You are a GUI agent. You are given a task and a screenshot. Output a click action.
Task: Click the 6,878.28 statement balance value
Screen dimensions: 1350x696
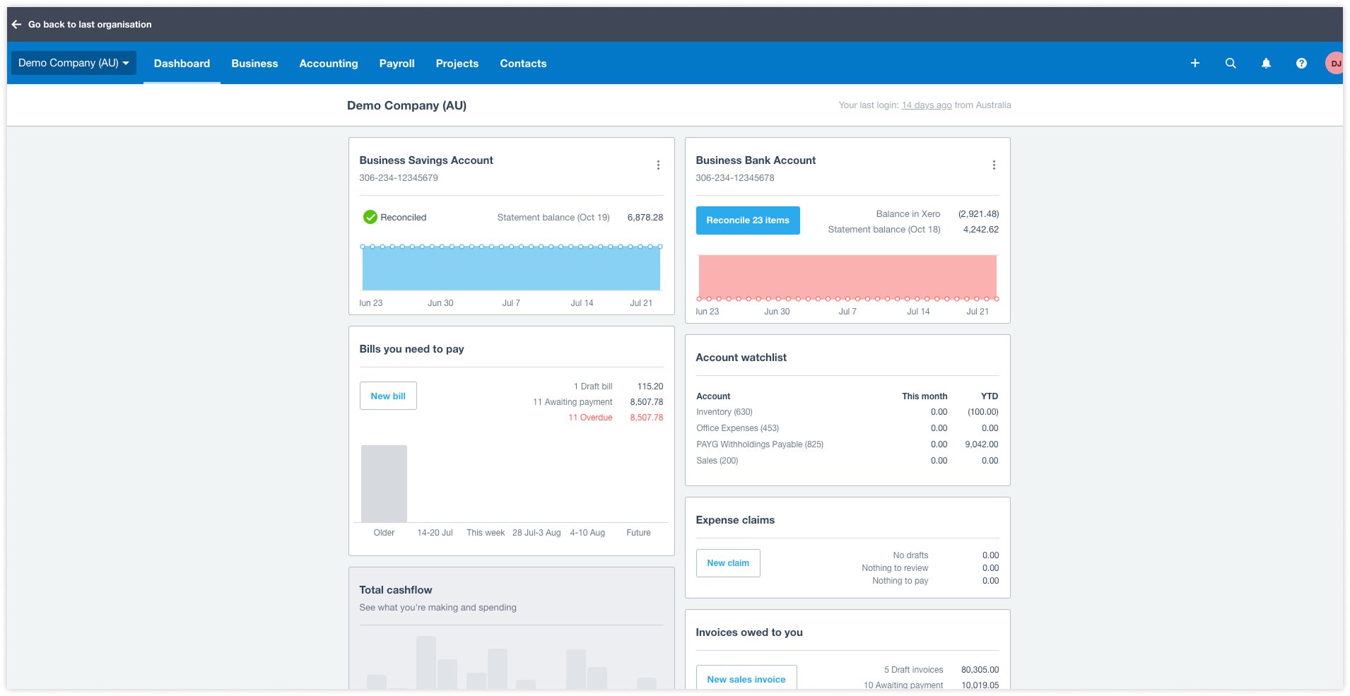point(645,218)
